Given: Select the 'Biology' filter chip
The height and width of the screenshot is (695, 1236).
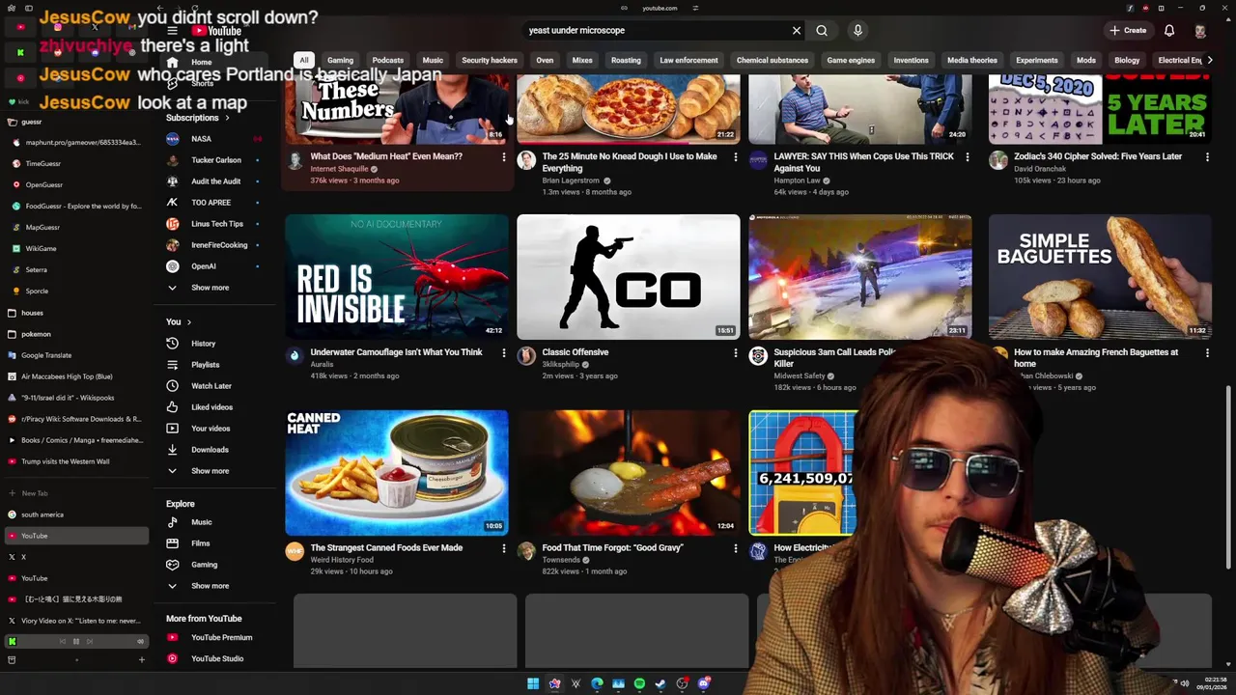Looking at the screenshot, I should point(1127,61).
